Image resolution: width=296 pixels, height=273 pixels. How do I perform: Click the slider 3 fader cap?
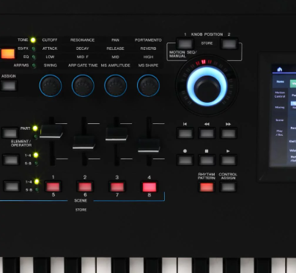pyautogui.click(x=116, y=134)
